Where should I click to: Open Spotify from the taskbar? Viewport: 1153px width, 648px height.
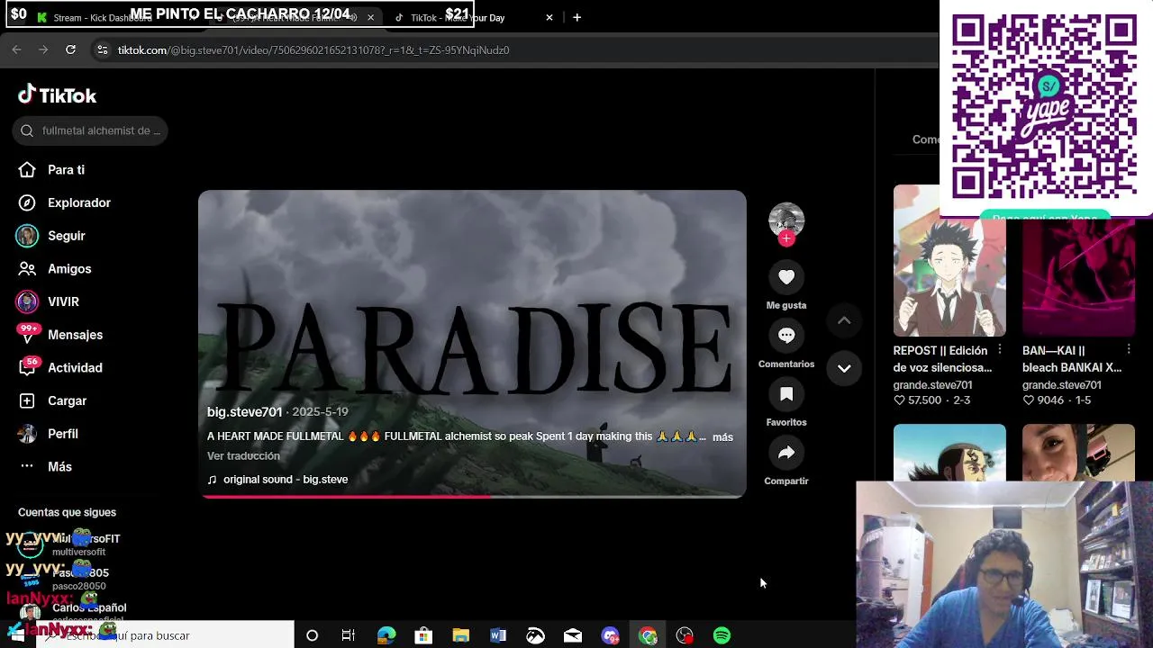722,635
